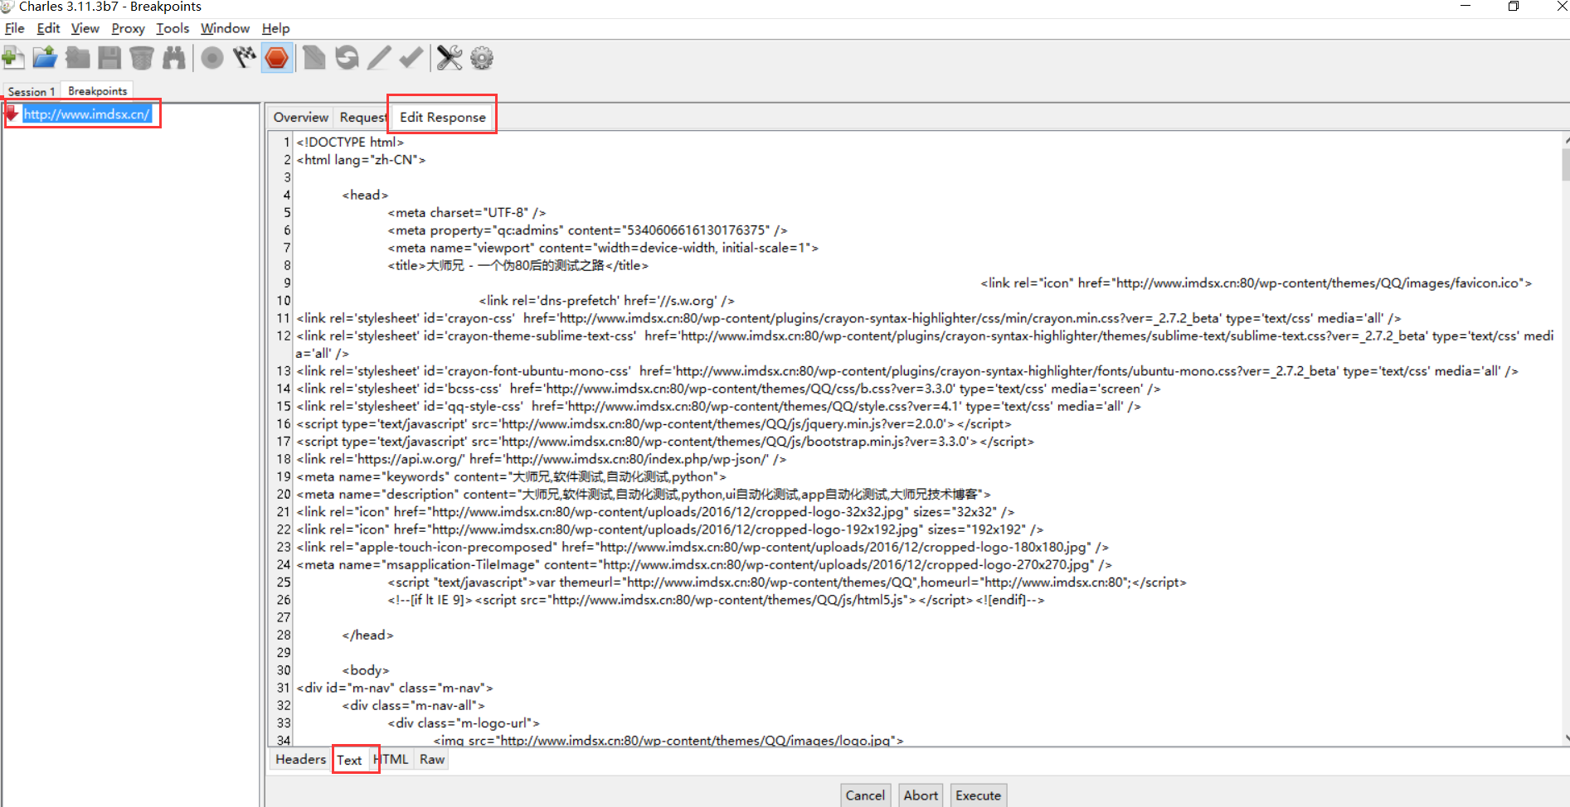The image size is (1570, 807).
Task: Toggle breakpoints with the red hexagon icon
Action: pyautogui.click(x=277, y=58)
